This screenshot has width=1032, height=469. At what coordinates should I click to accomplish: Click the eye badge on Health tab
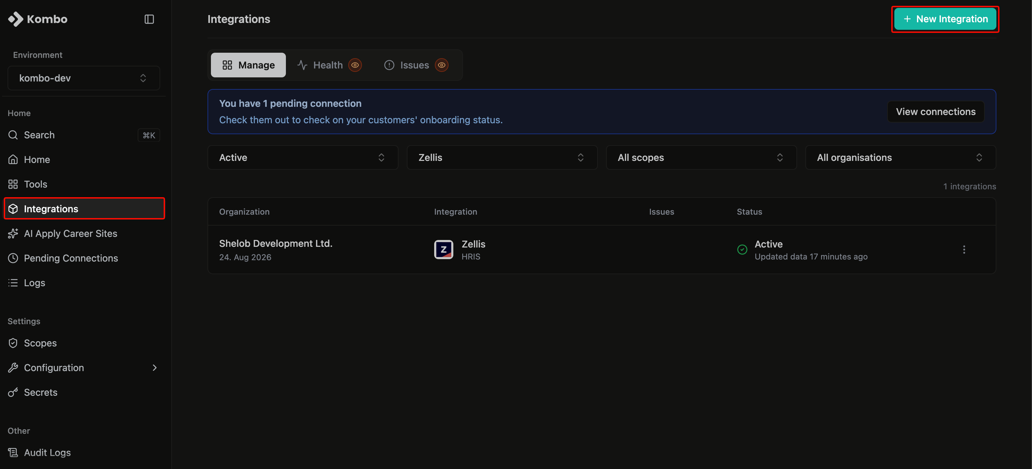pos(355,65)
